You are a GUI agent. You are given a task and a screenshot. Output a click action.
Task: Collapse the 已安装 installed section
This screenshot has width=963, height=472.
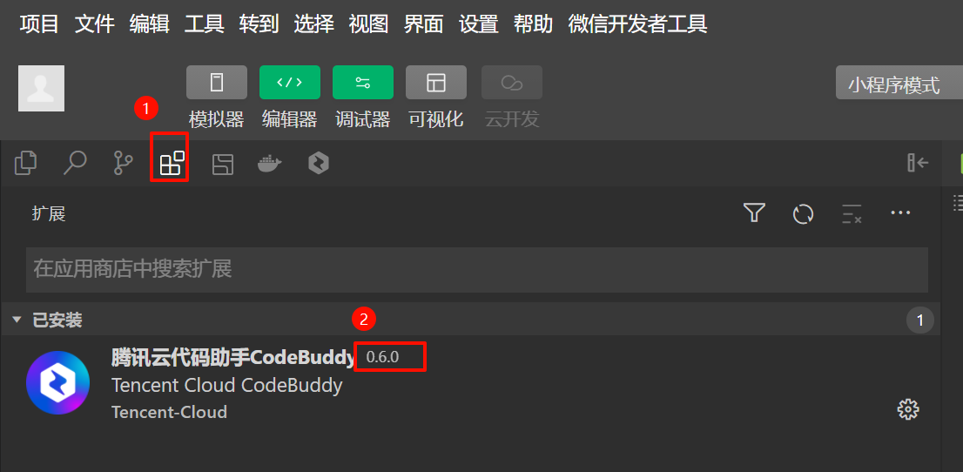(47, 320)
